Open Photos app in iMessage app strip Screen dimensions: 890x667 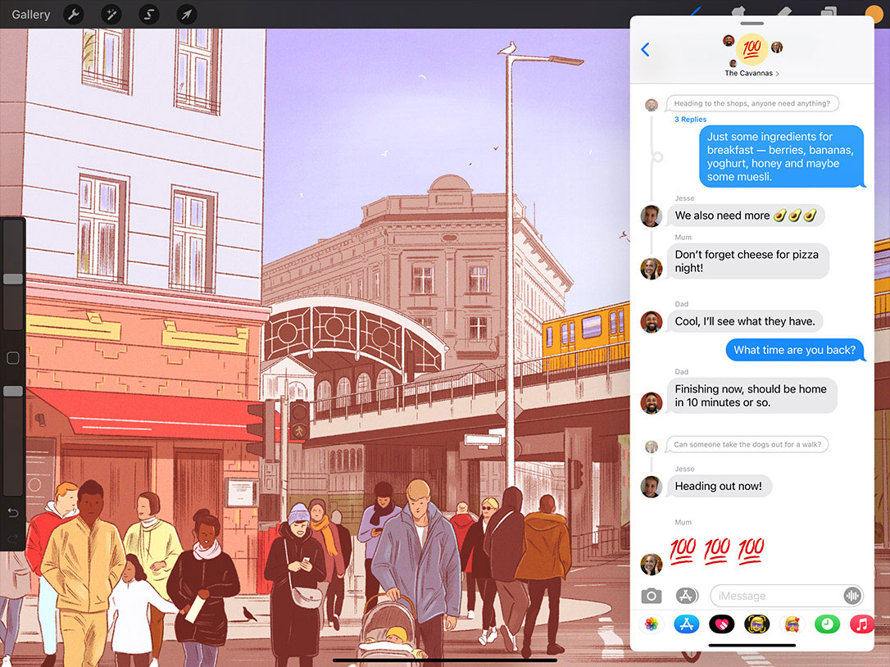coord(652,624)
